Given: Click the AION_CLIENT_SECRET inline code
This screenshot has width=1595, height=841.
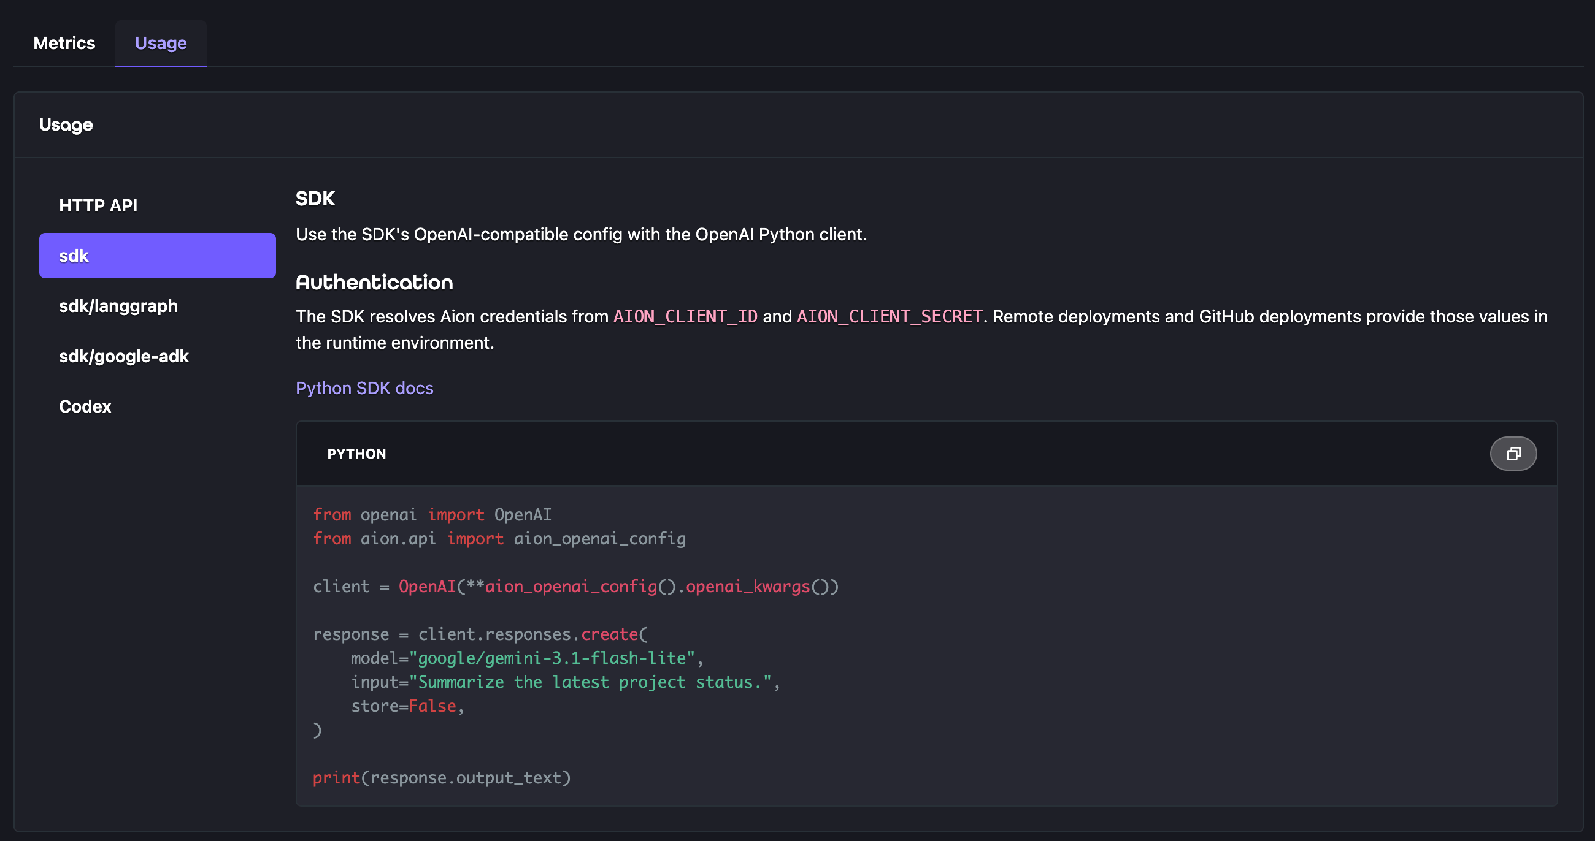Looking at the screenshot, I should [890, 316].
